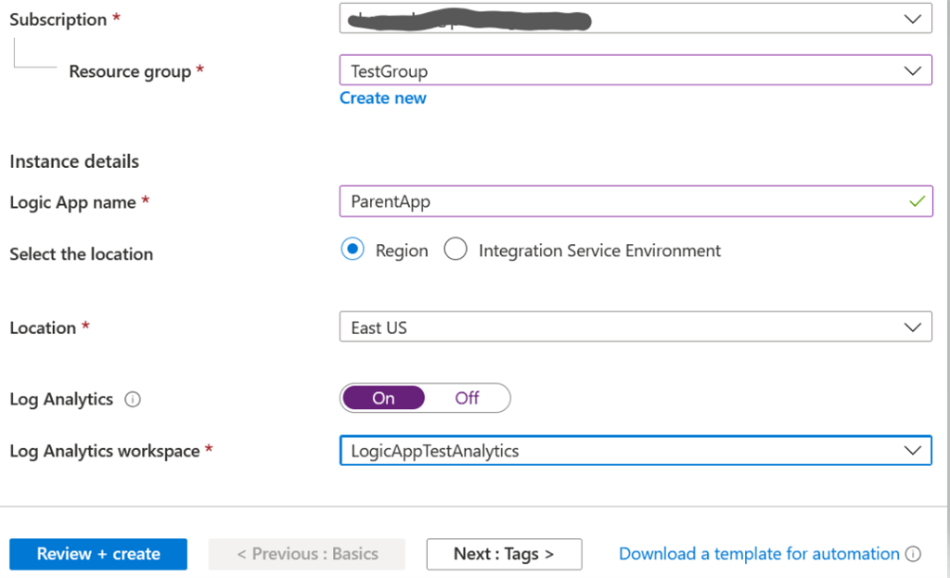Image resolution: width=950 pixels, height=578 pixels.
Task: Turn Log Analytics Off
Action: tap(467, 397)
